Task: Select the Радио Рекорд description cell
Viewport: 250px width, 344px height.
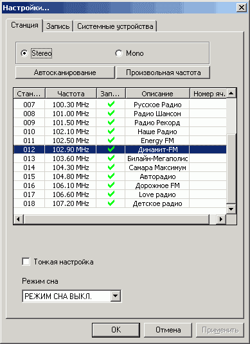Action: [157, 123]
